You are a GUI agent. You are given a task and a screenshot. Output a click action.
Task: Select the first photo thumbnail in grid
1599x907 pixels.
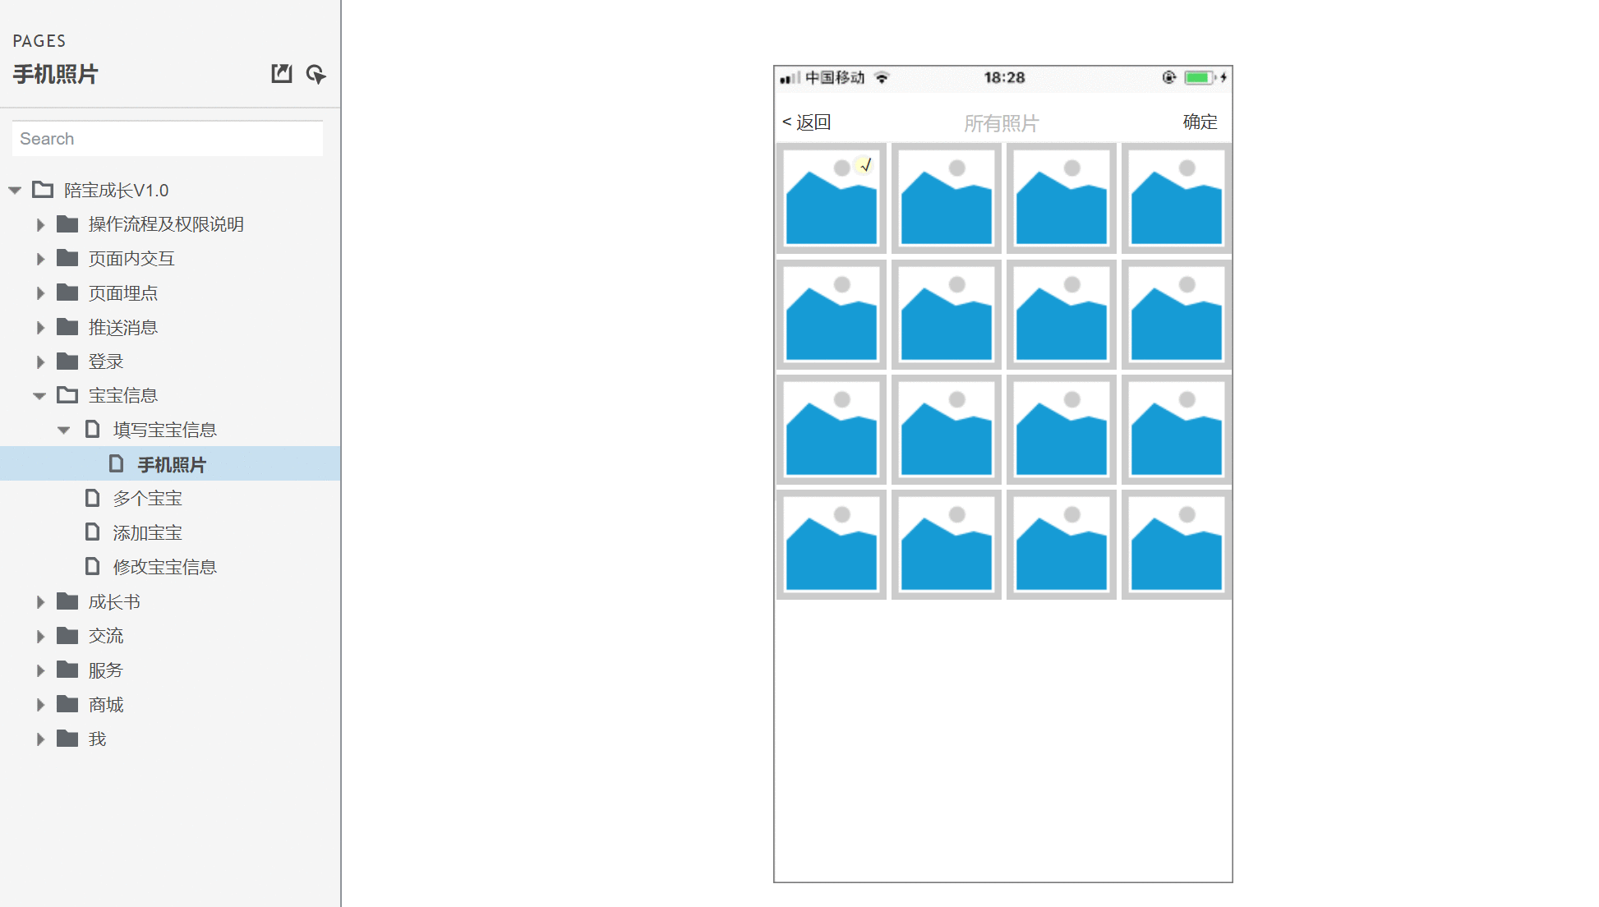(x=832, y=198)
